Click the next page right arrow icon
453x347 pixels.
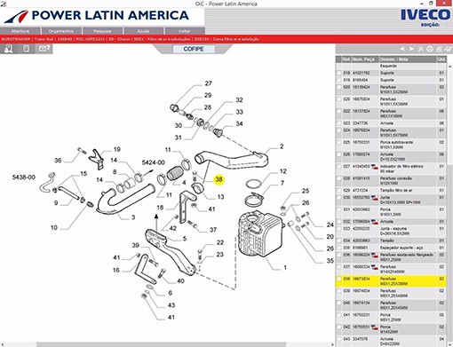pyautogui.click(x=411, y=49)
